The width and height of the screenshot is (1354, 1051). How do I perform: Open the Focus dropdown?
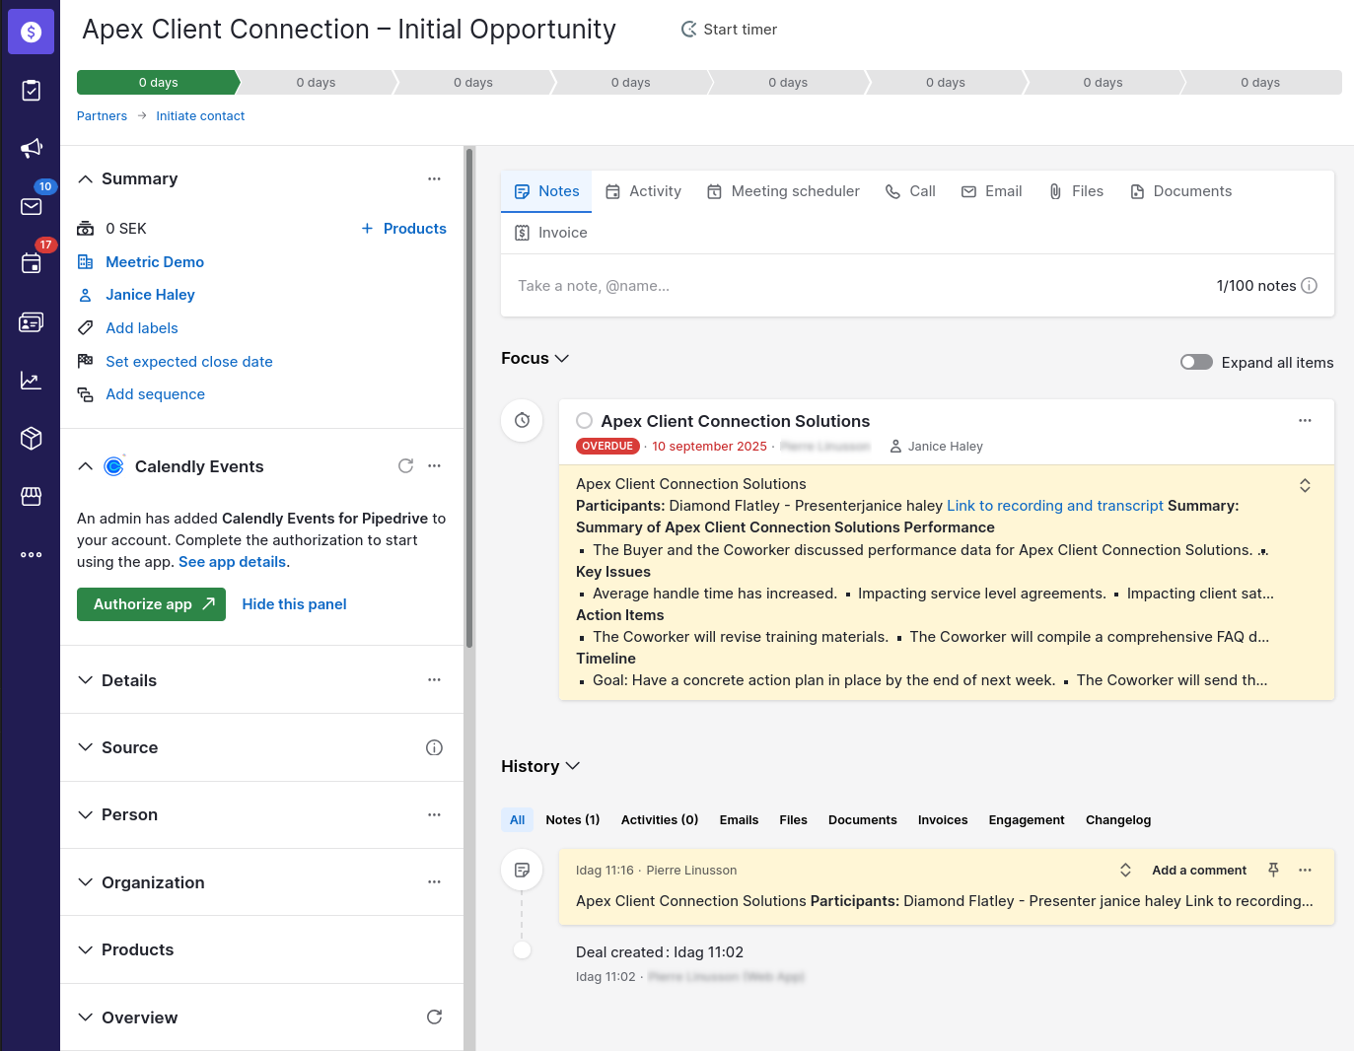click(x=534, y=358)
